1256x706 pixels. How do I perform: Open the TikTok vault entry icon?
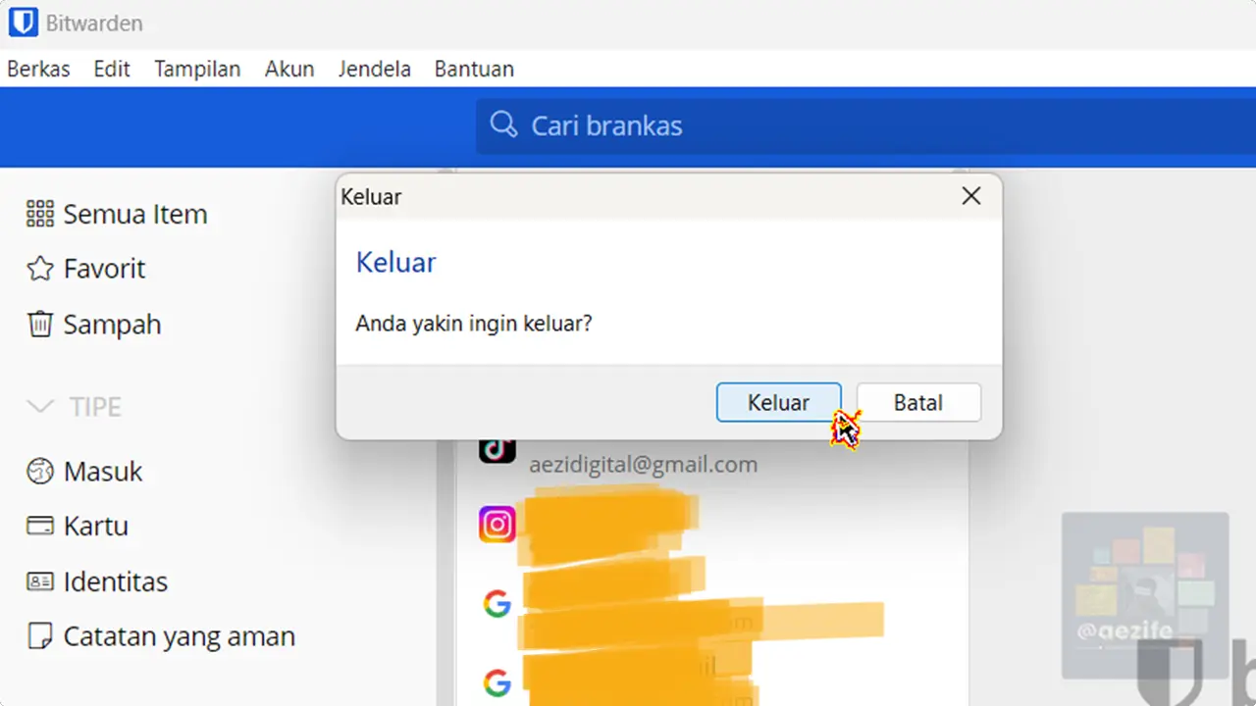click(x=497, y=451)
